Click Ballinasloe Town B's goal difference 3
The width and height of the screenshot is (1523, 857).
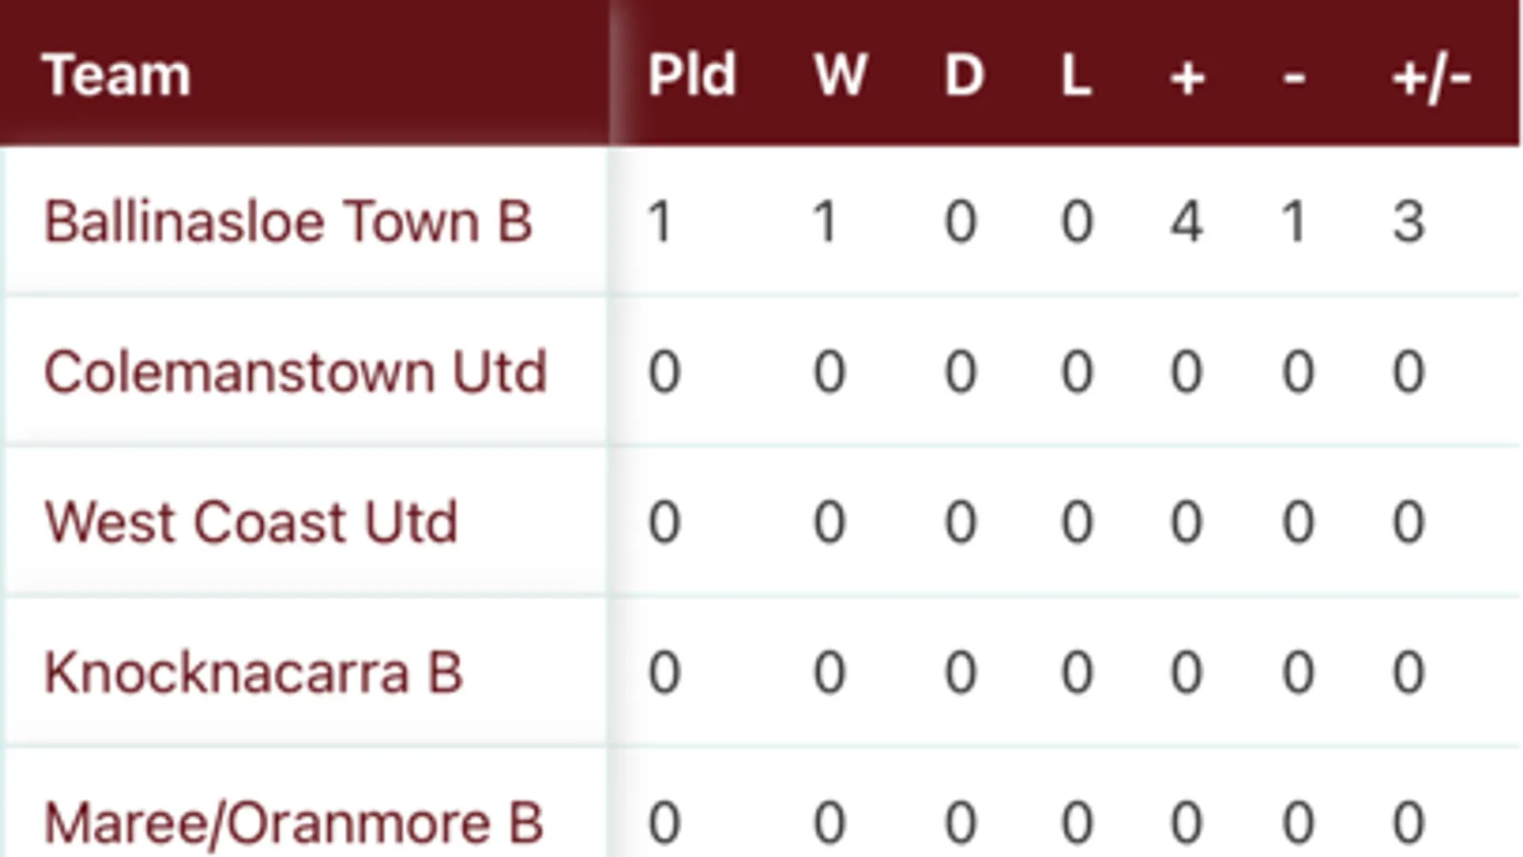tap(1409, 222)
